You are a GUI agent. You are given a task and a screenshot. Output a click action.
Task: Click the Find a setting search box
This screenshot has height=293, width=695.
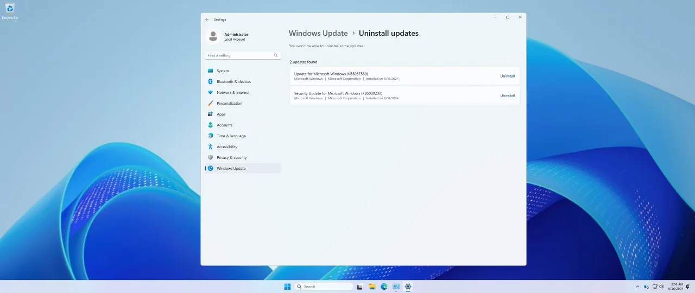click(x=243, y=55)
